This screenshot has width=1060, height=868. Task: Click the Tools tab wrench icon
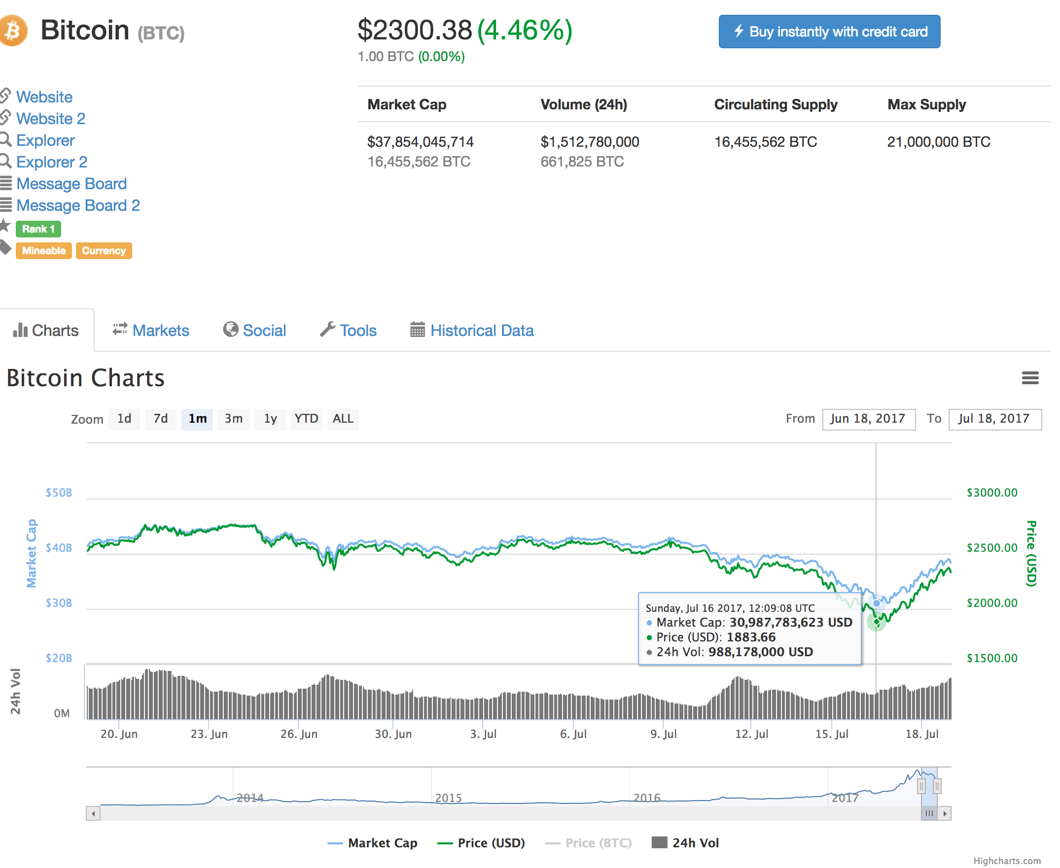tap(327, 329)
